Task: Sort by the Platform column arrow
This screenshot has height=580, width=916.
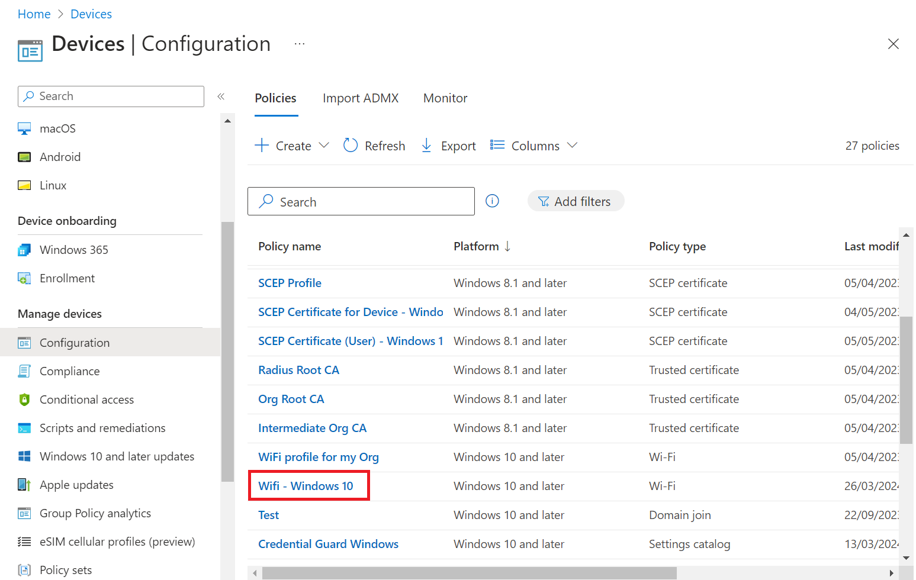Action: tap(507, 246)
